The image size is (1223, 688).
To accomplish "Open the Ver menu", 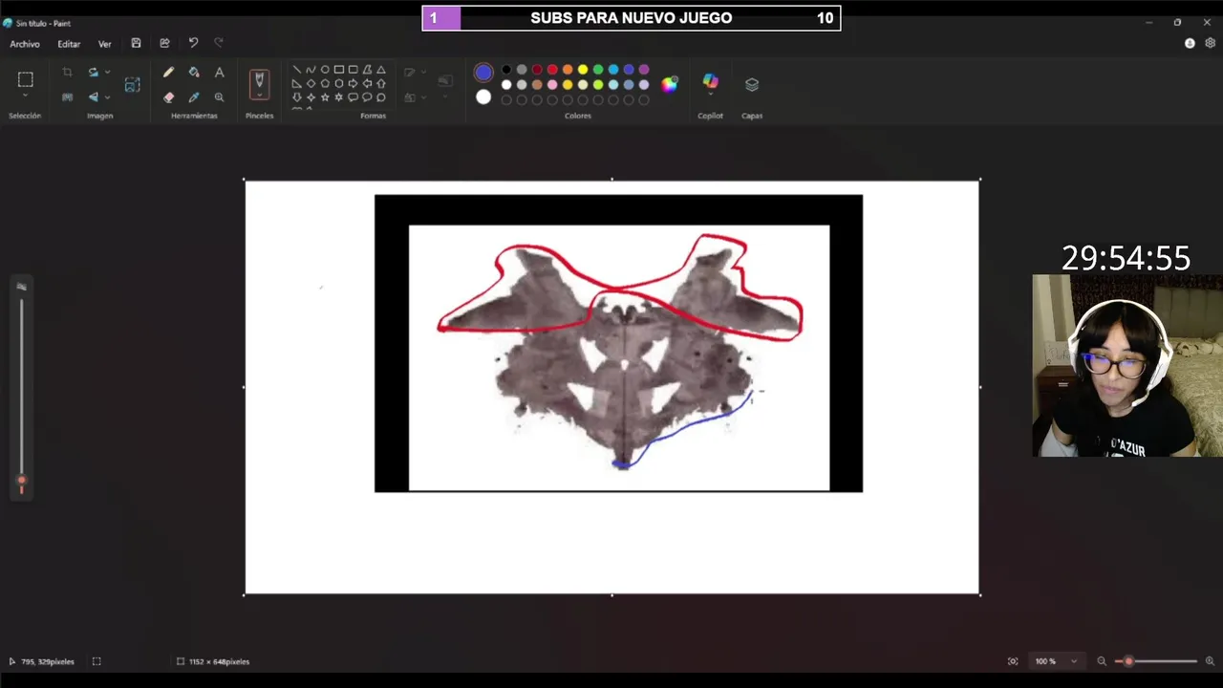I will click(x=105, y=44).
